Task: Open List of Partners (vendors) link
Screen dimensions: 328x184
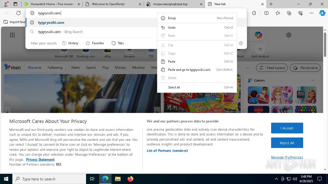Action: [167, 151]
